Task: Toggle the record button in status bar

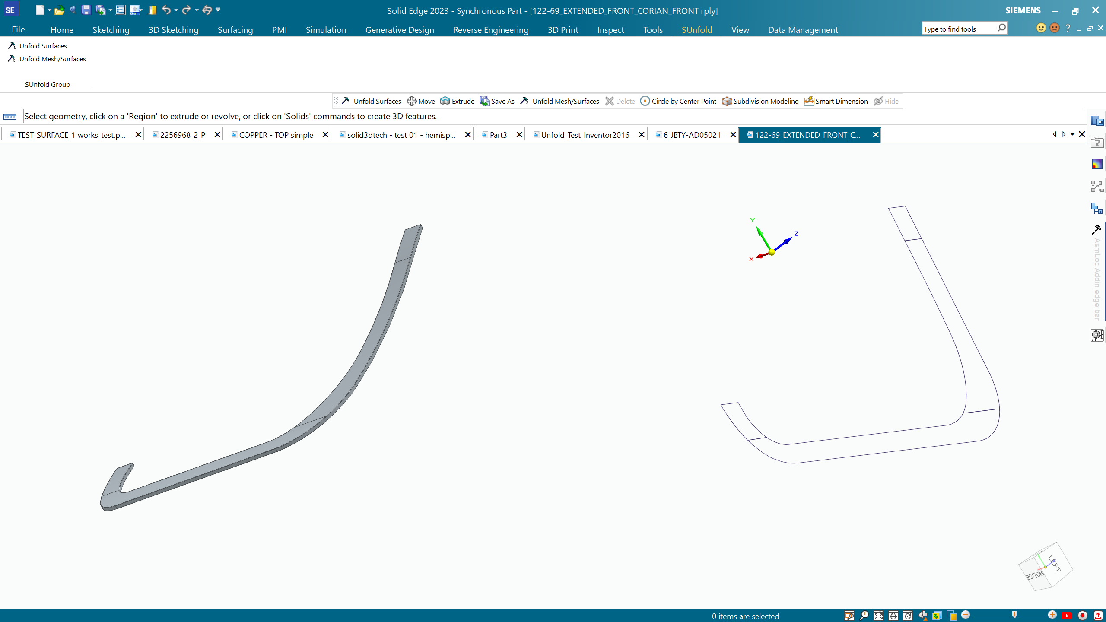Action: click(x=1082, y=616)
